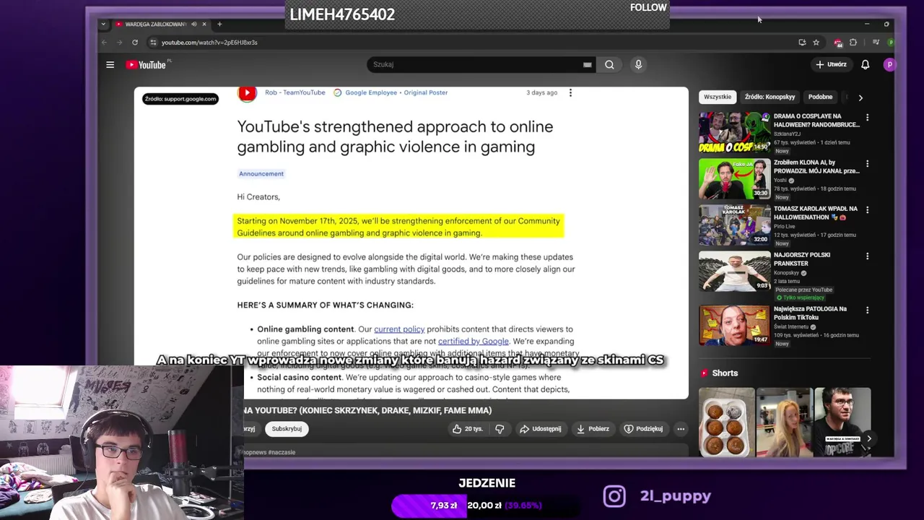
Task: Click the #naczasie hashtag in description
Action: [x=282, y=453]
